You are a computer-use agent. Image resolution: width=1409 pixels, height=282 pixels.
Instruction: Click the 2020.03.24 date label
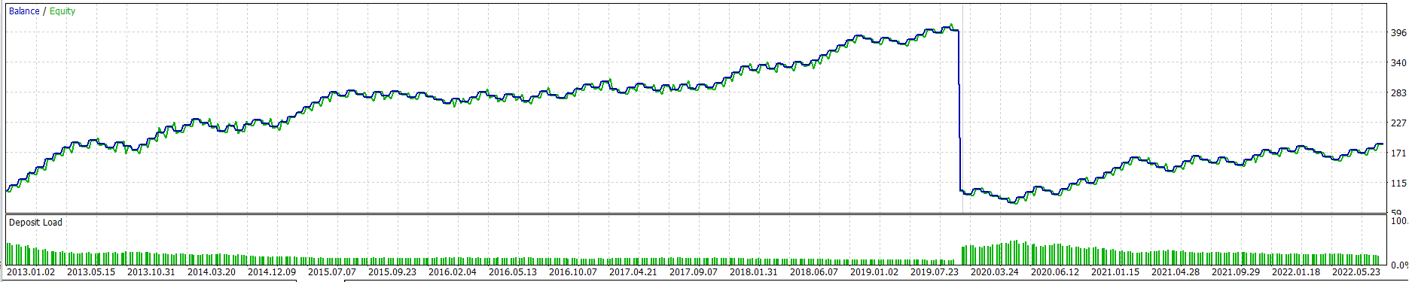pos(995,272)
